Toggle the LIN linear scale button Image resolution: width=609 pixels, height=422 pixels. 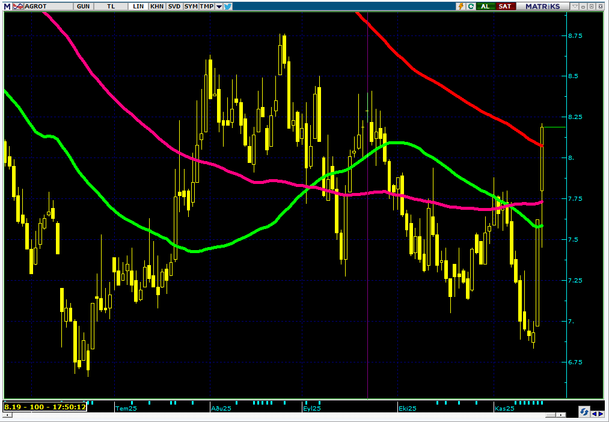[138, 6]
